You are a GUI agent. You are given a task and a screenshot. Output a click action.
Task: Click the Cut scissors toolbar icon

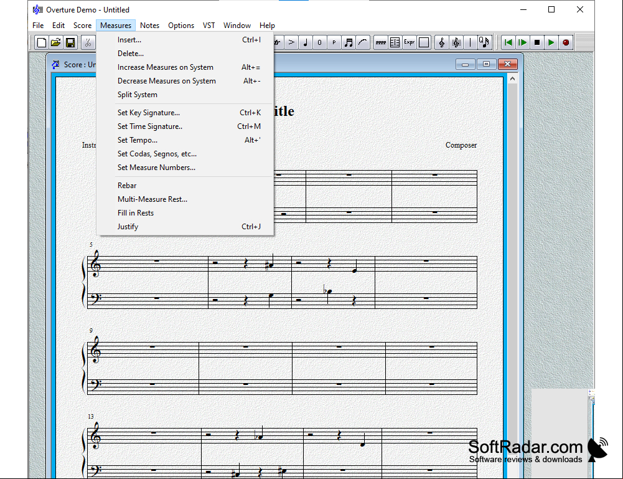(88, 42)
